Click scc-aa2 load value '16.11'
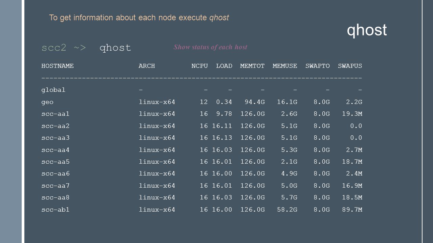 tap(222, 126)
